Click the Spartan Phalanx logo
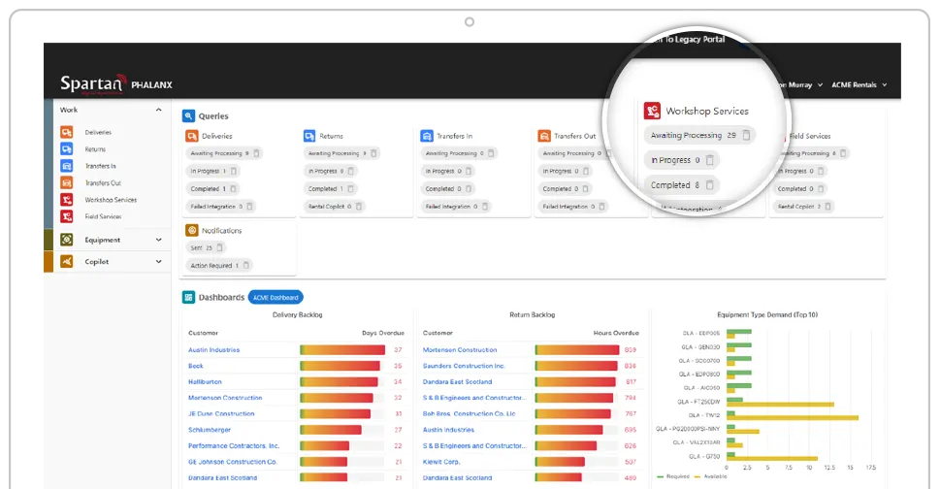Screen dimensions: 940x489 [x=116, y=84]
